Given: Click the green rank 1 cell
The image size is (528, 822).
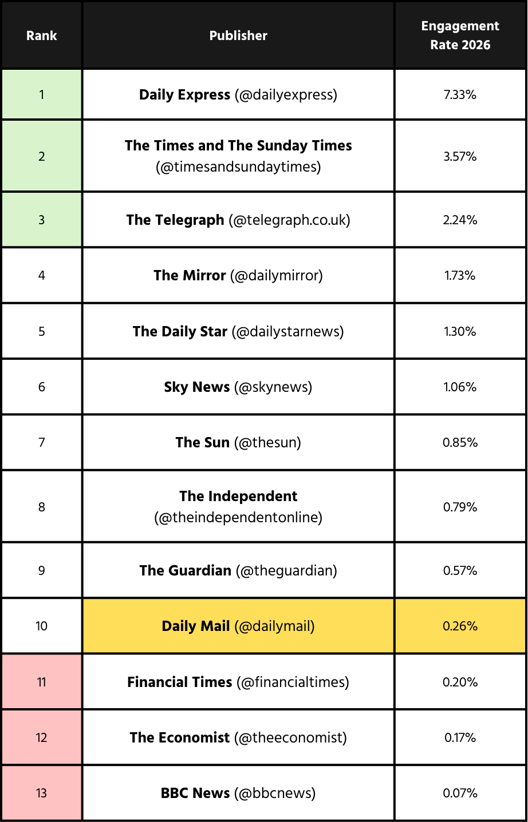Looking at the screenshot, I should tap(42, 94).
